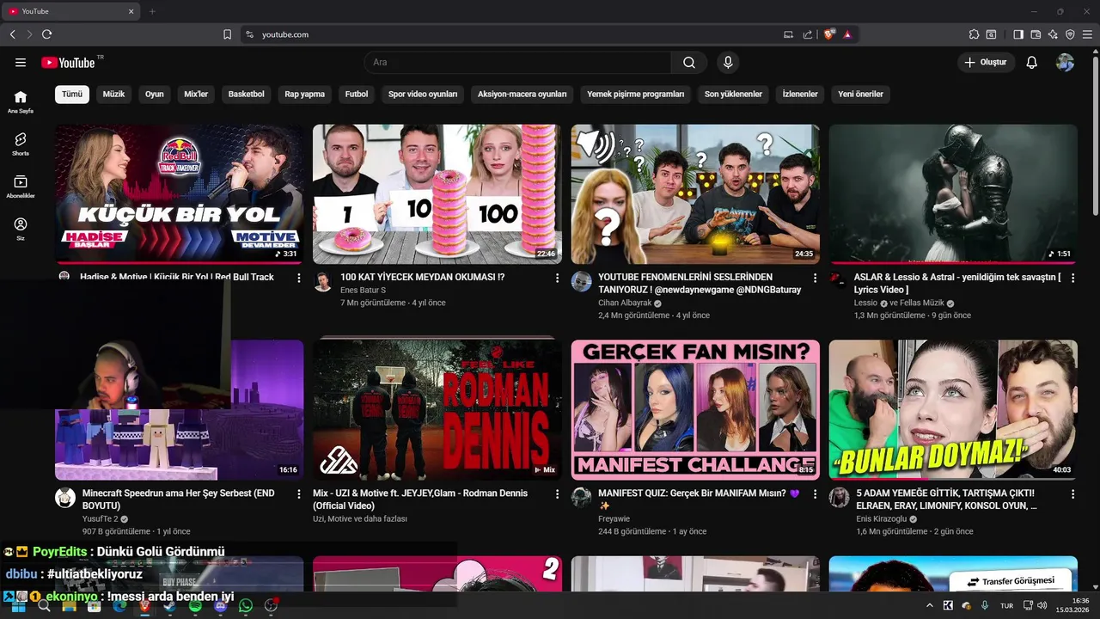Select the Oyun filter chip
Viewport: 1100px width, 619px height.
154,94
